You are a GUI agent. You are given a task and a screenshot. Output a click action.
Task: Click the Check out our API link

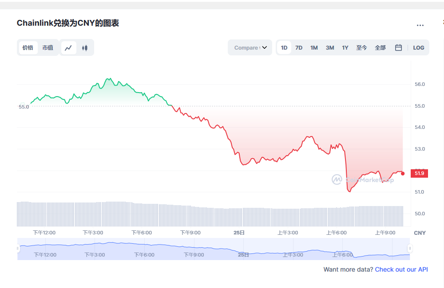coord(401,269)
